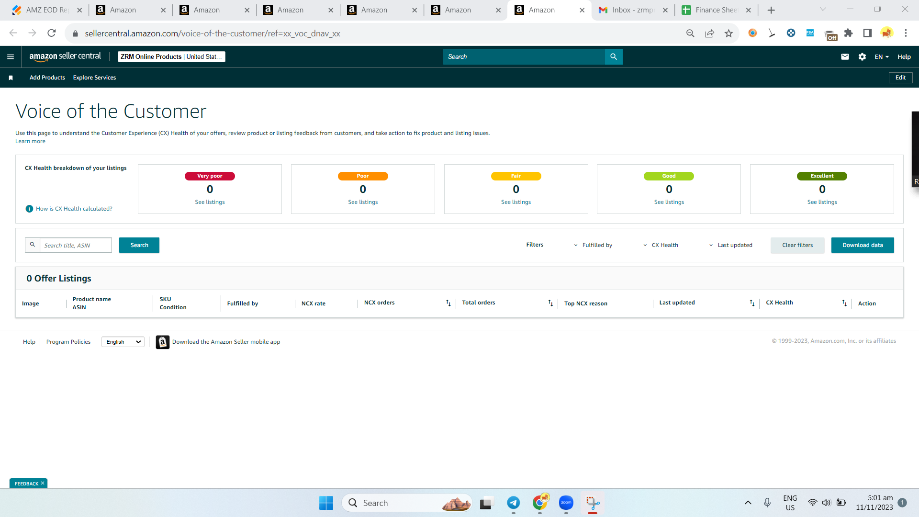Open Explore Services menu item

[94, 78]
